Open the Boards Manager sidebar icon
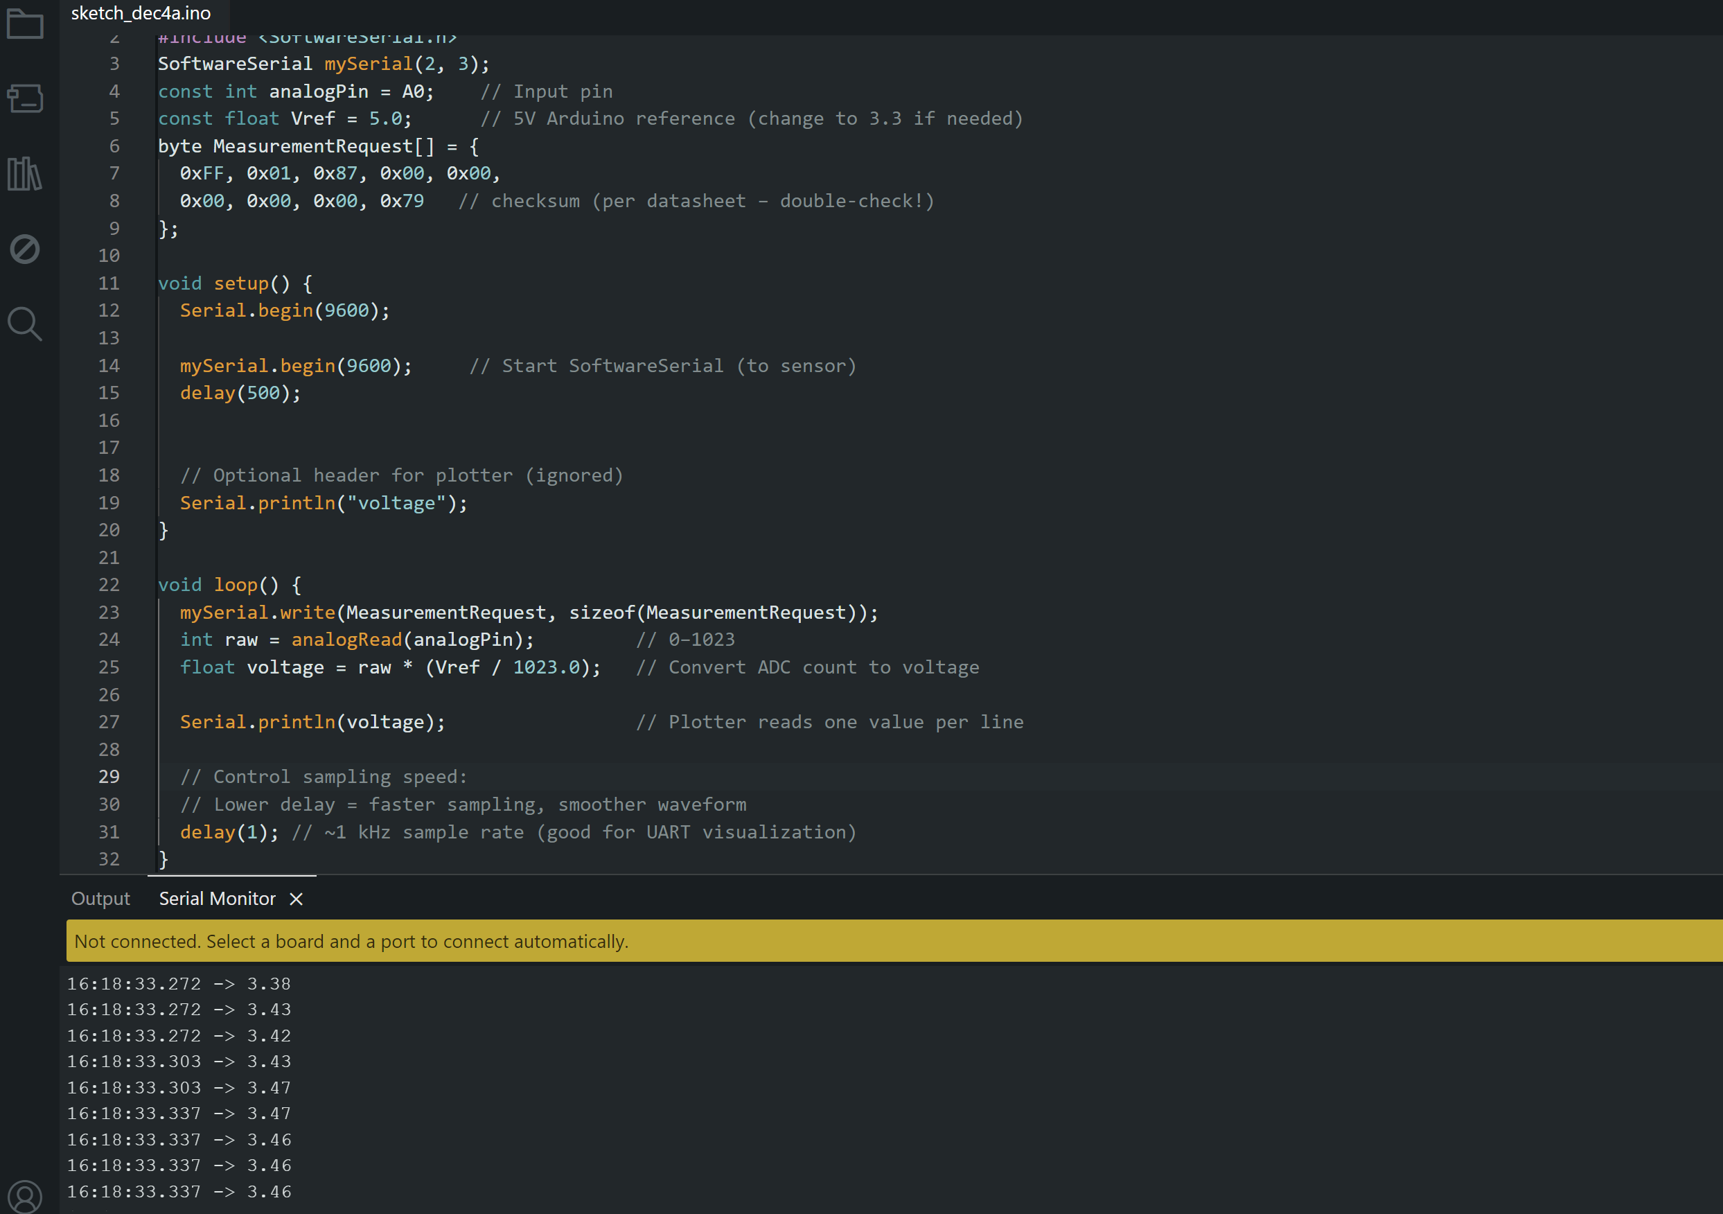 pyautogui.click(x=25, y=98)
